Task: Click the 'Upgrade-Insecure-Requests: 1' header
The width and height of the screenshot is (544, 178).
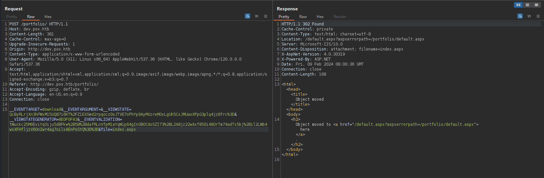Action: tap(42, 44)
